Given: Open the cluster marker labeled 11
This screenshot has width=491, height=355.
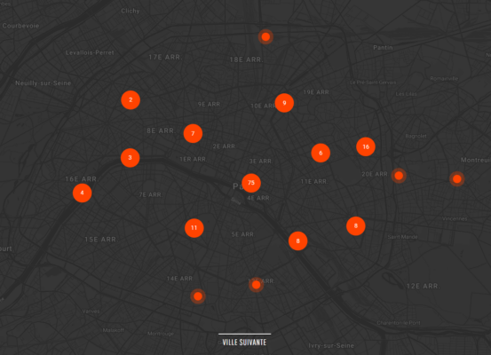Looking at the screenshot, I should (x=194, y=228).
